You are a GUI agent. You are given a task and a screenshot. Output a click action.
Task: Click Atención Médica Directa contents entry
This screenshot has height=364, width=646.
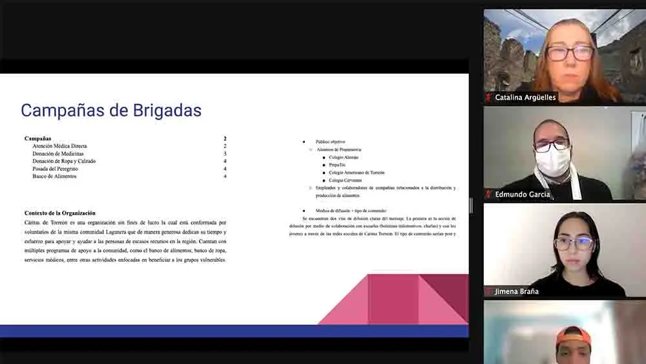[x=59, y=146]
